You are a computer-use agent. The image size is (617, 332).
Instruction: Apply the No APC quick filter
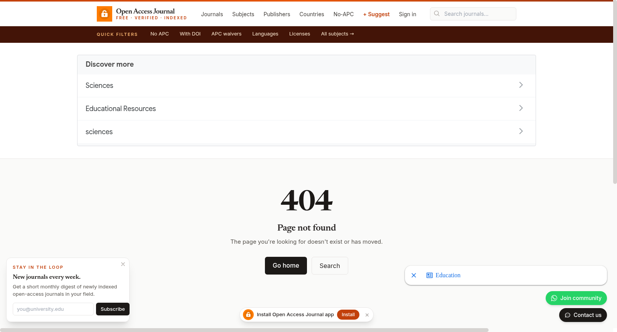tap(160, 34)
